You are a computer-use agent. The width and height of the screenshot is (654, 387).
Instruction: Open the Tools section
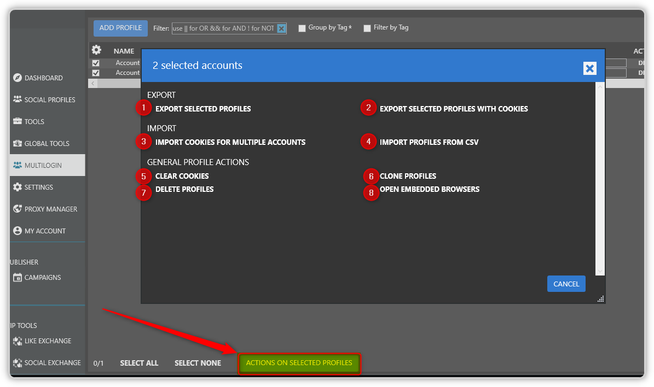pos(33,121)
